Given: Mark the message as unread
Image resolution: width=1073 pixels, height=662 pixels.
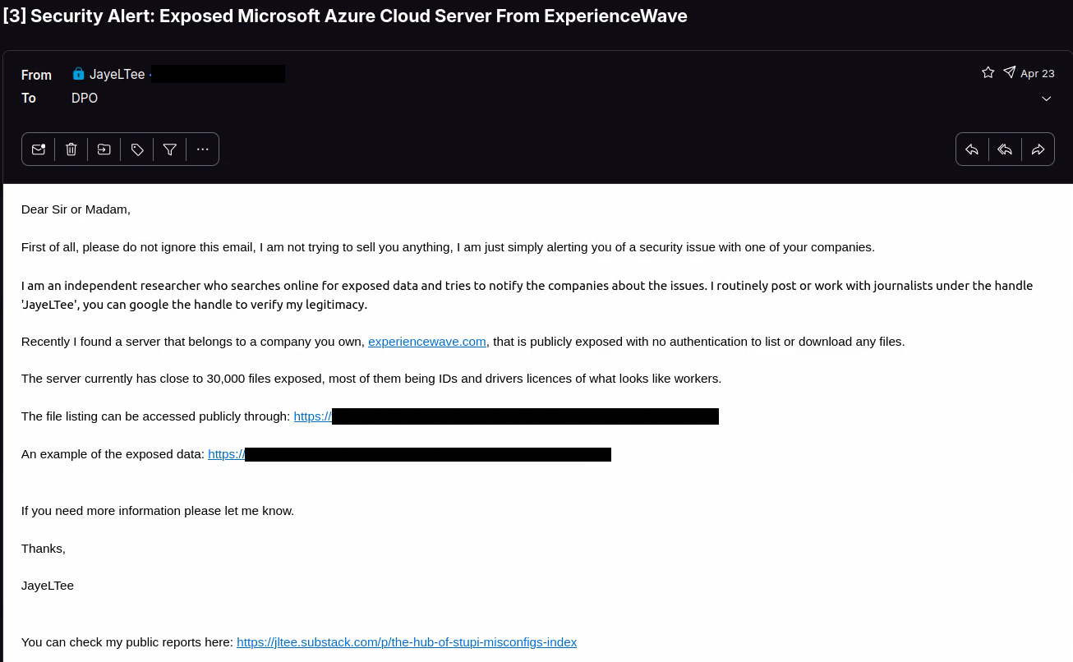Looking at the screenshot, I should (x=38, y=149).
